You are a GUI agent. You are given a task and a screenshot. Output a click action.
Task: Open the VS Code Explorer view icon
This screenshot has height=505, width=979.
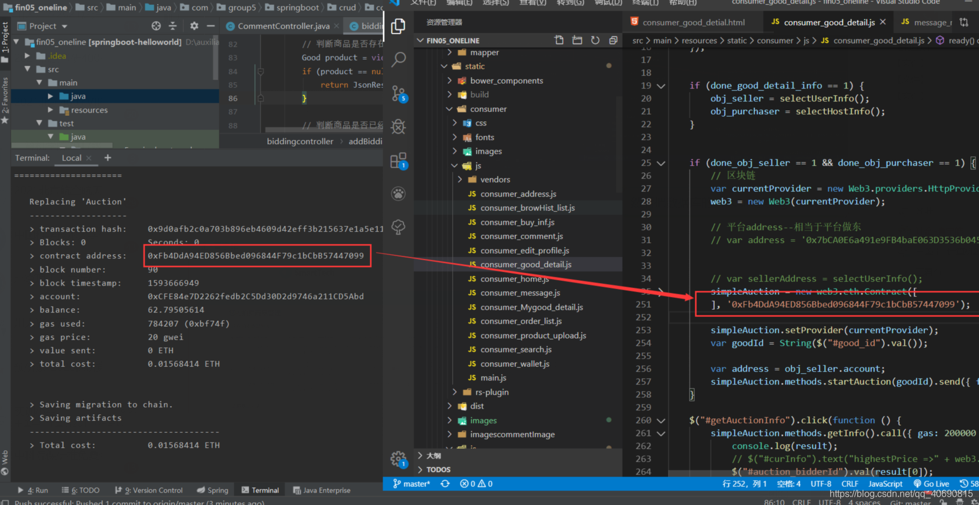point(398,26)
